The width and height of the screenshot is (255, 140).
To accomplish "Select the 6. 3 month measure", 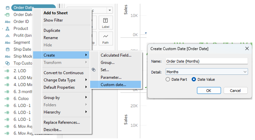I will pos(23,92).
